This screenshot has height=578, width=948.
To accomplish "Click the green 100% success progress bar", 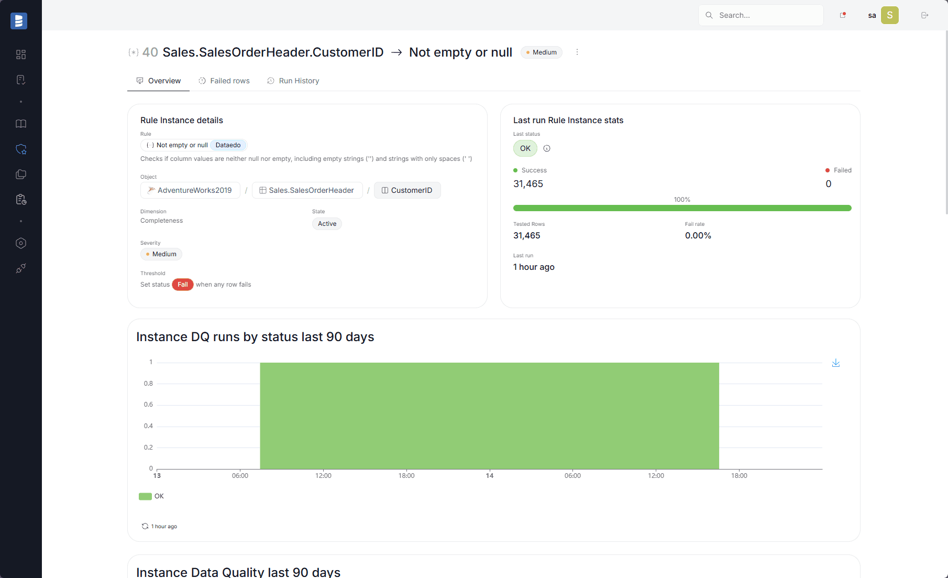I will [682, 208].
